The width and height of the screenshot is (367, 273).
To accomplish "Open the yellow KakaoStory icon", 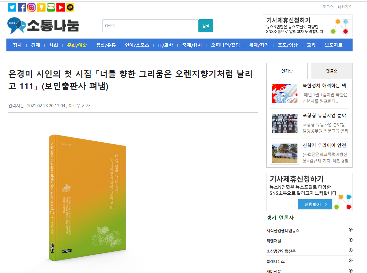I will pos(41,7).
